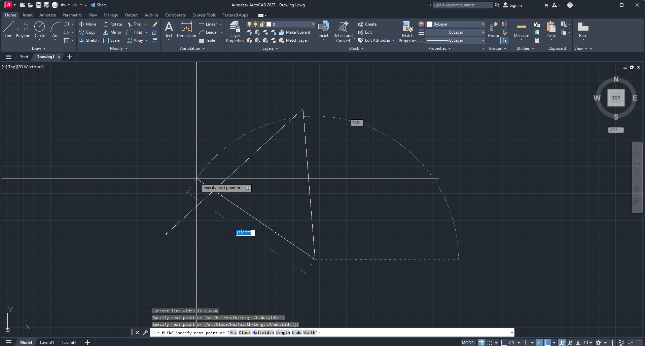Click the ByLayer white color swatch
The width and height of the screenshot is (645, 346).
pos(430,24)
